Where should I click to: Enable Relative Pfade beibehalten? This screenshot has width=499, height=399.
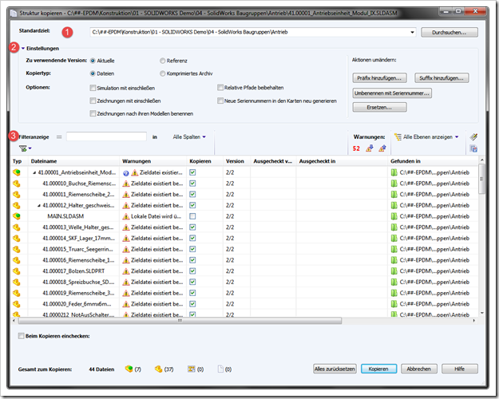pos(220,88)
